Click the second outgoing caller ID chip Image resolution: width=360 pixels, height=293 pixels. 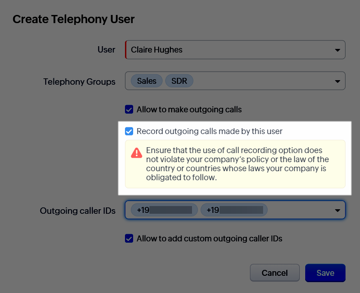pyautogui.click(x=234, y=210)
